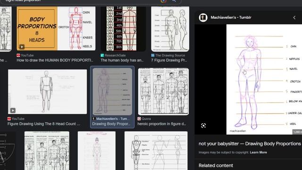The width and height of the screenshot is (302, 170).
Task: Open 'The human body has an..' ResearchGate result
Action: click(x=122, y=60)
